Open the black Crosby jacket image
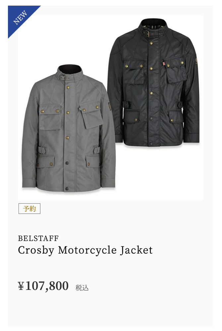This screenshot has height=331, width=222. click(153, 82)
